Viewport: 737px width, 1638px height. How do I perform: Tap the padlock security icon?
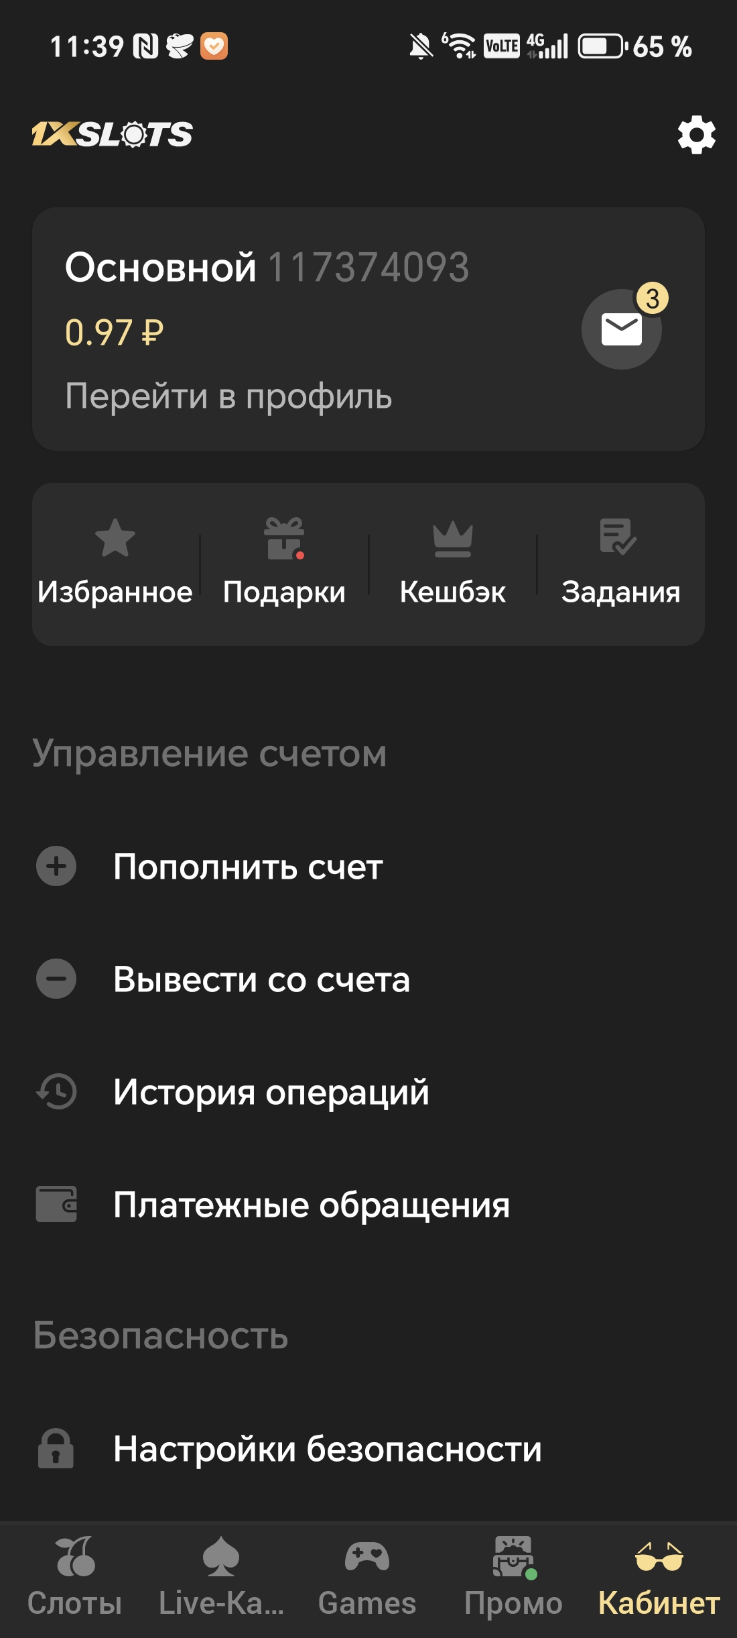pos(56,1448)
